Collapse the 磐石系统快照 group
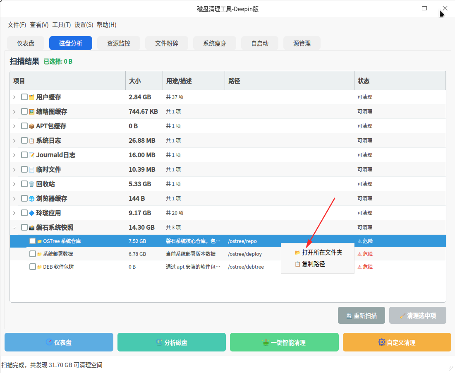 (14, 227)
